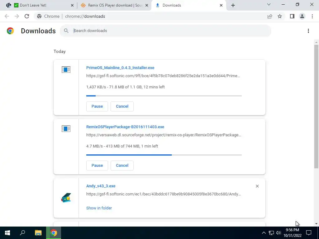Open Windows taskbar search
319x239 pixels.
pos(22,233)
